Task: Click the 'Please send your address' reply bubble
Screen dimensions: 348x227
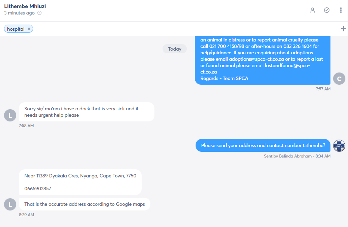Action: (263, 146)
